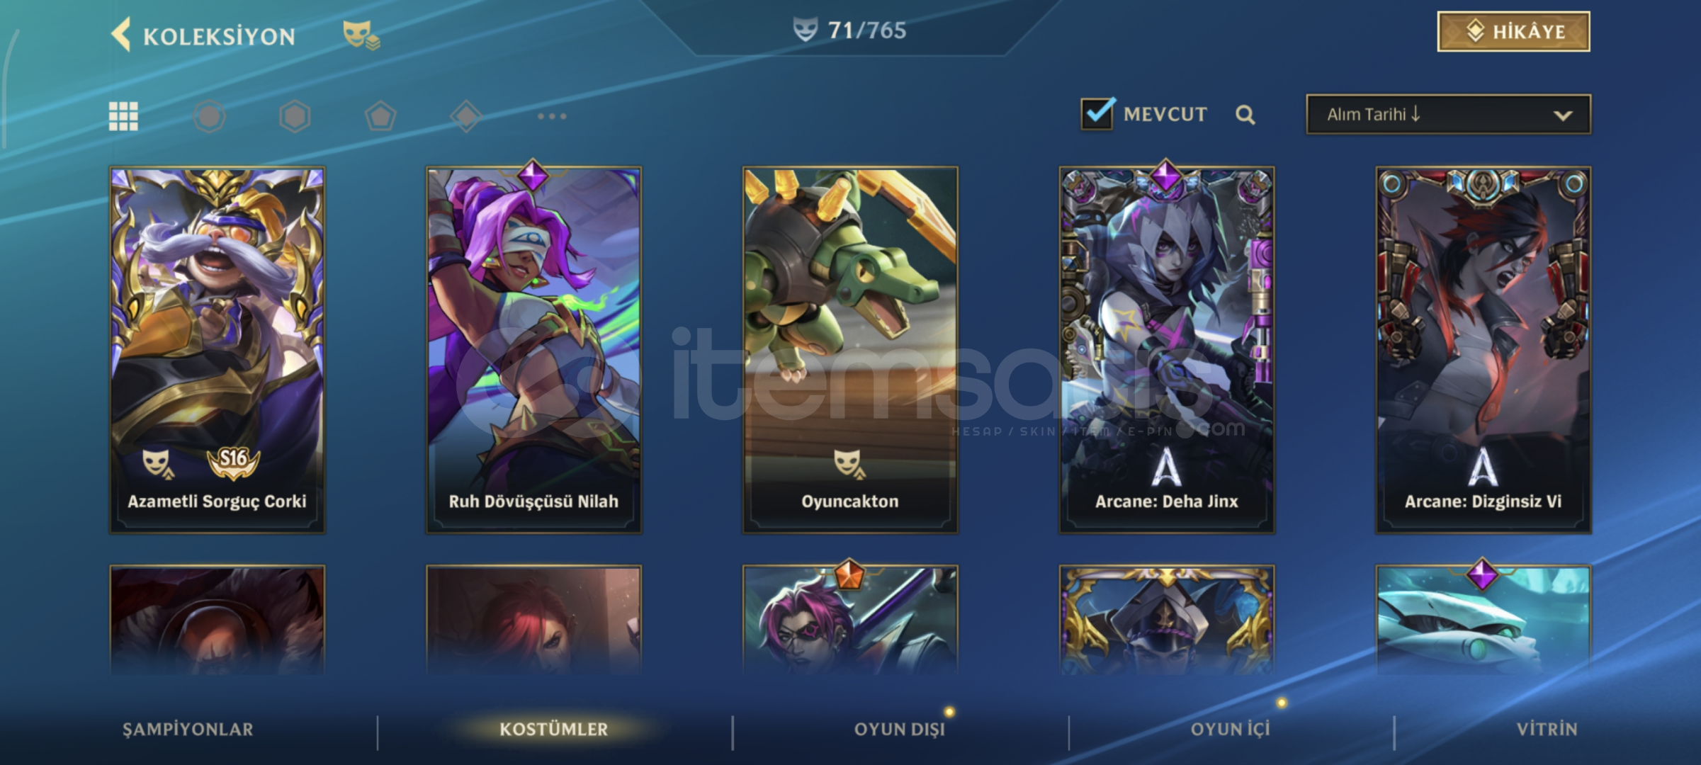Screen dimensions: 1701x765
Task: Filter by the diamond rarity icon
Action: (x=466, y=116)
